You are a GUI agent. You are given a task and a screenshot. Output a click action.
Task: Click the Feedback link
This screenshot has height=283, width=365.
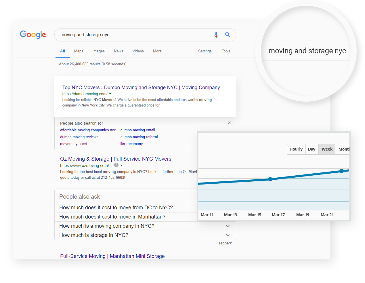pos(224,243)
